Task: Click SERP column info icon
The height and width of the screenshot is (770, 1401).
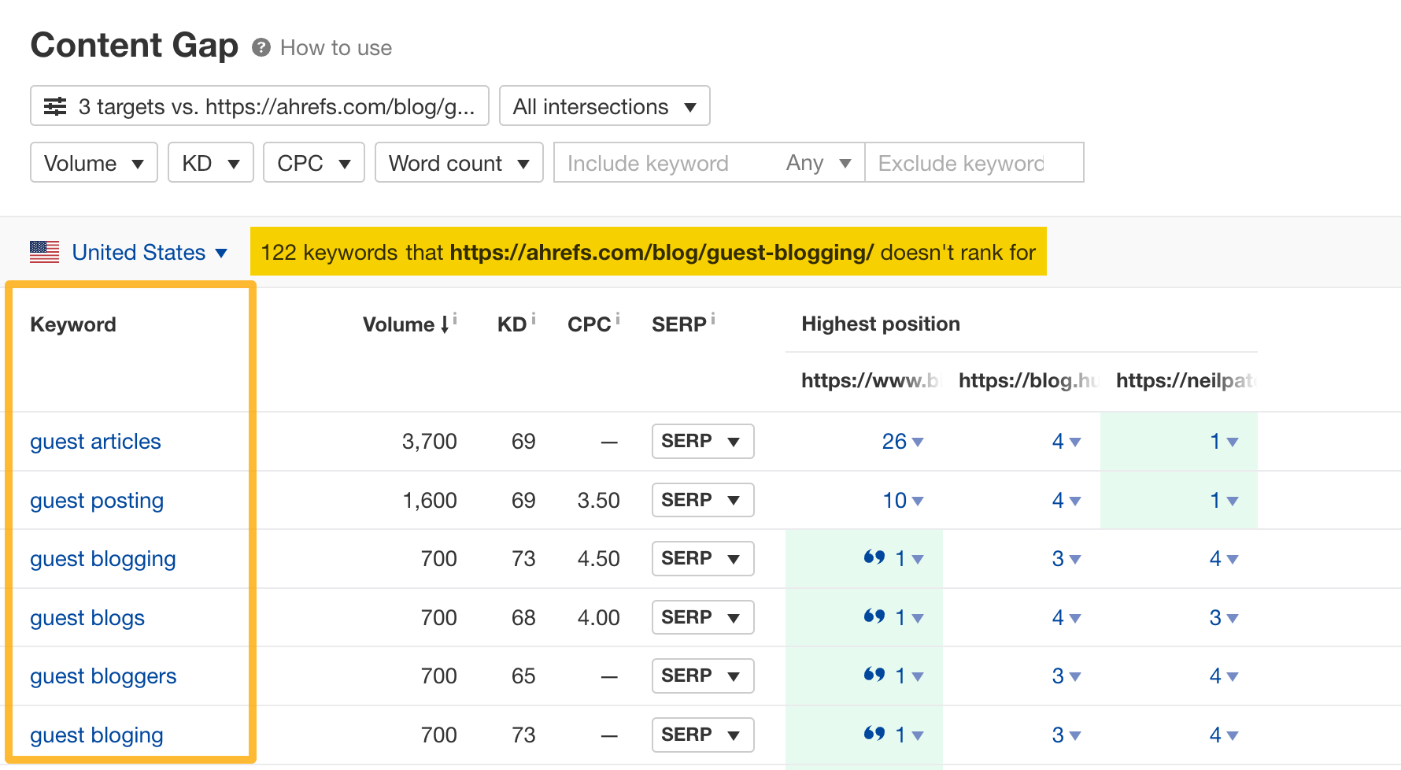Action: click(712, 319)
